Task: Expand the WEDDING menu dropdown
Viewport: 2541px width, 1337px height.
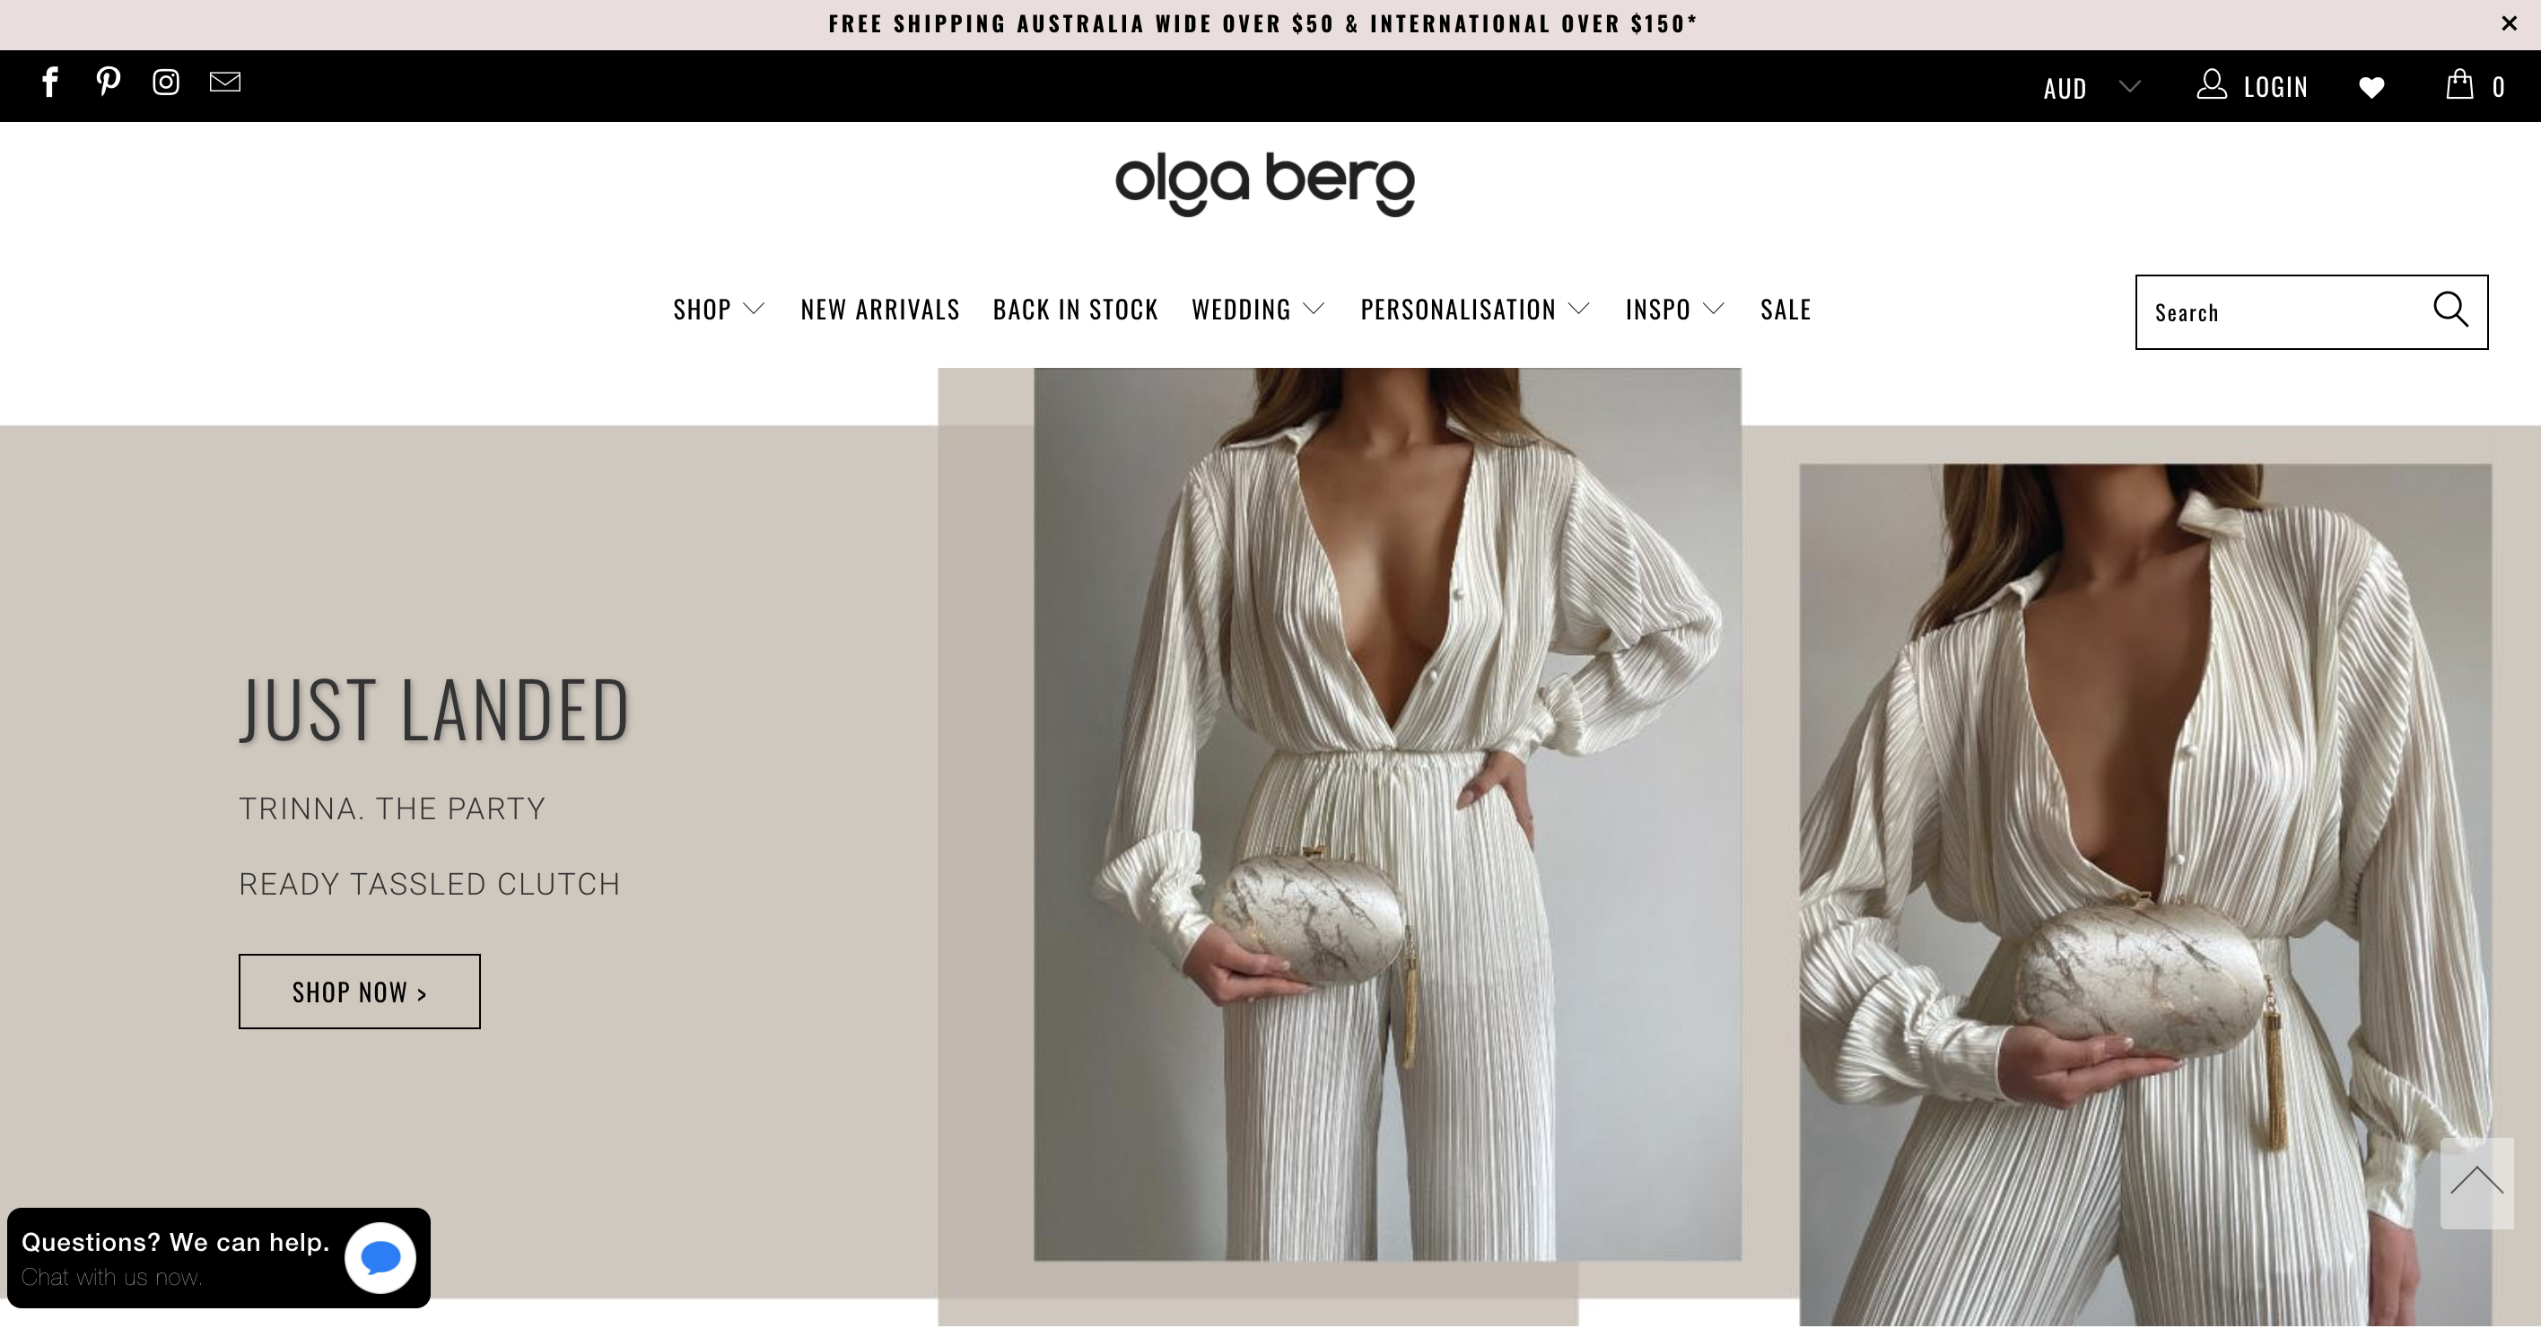Action: [x=1258, y=309]
